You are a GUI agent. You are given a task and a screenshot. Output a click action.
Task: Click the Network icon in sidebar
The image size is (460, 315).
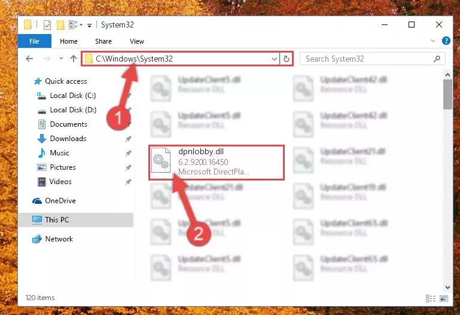[x=37, y=239]
